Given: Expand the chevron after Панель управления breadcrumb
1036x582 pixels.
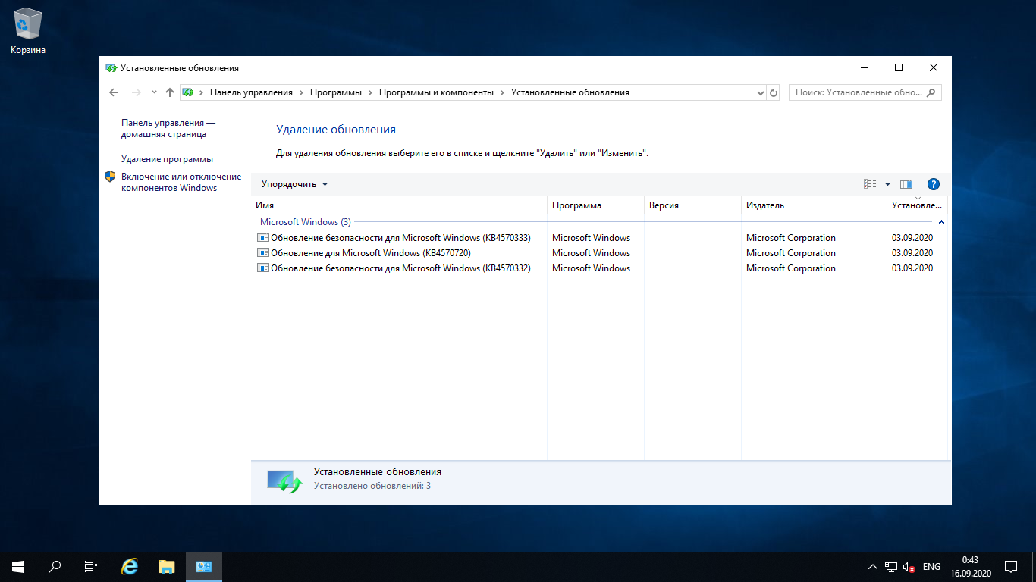Looking at the screenshot, I should (301, 92).
